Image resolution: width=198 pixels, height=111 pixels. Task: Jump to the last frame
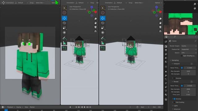tap(90, 107)
